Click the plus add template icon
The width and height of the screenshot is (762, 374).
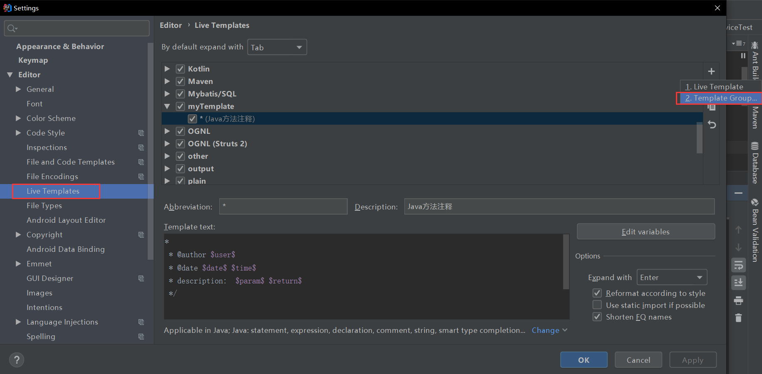[711, 71]
